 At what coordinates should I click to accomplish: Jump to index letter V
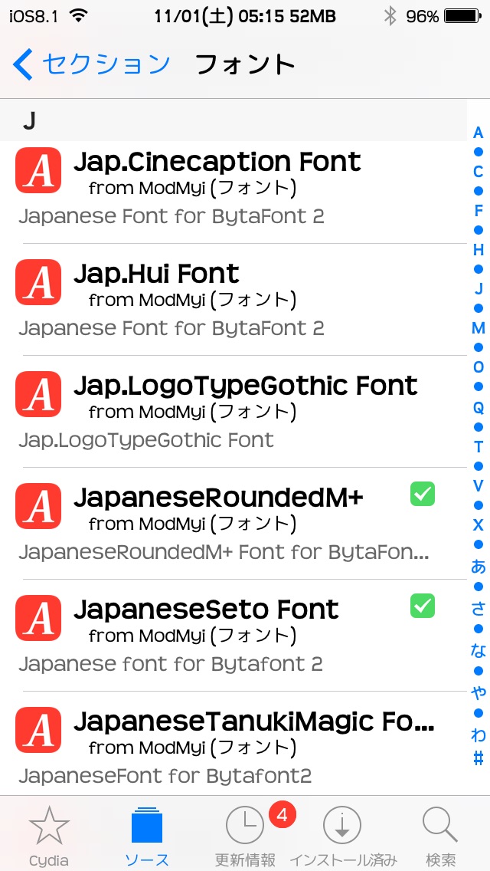coord(478,485)
